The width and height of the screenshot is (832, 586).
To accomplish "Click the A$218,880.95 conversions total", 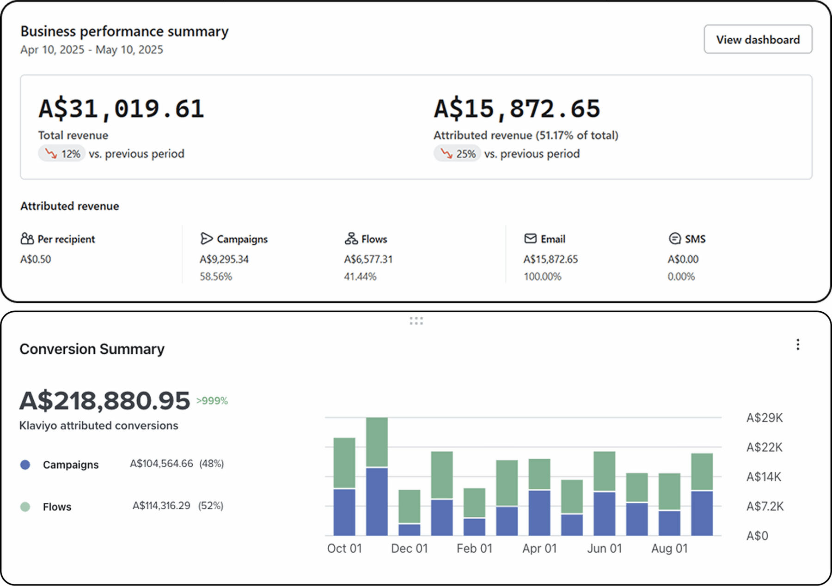I will click(x=105, y=400).
